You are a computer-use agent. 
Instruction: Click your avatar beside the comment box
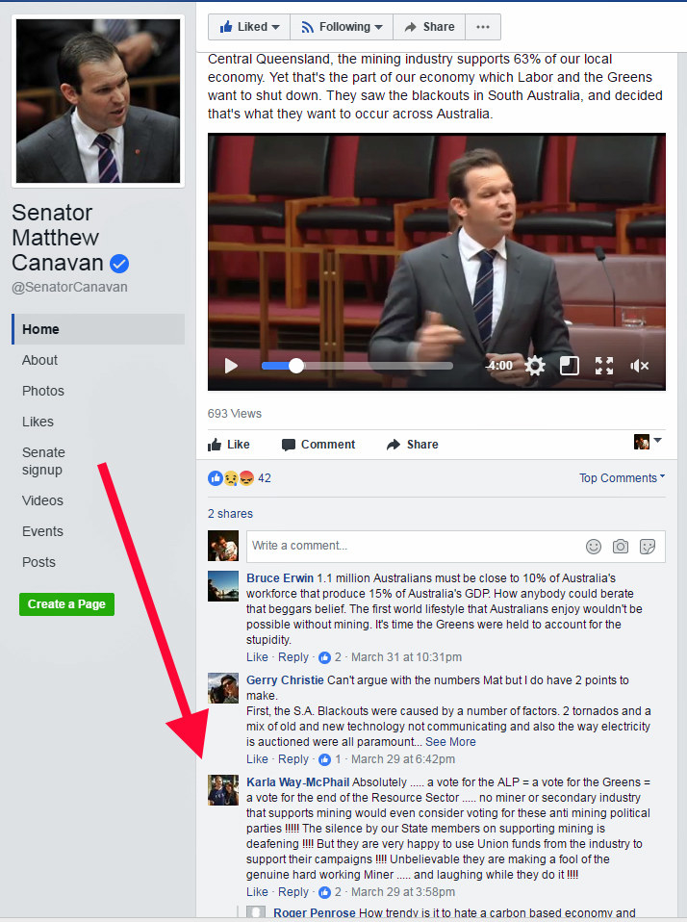pyautogui.click(x=223, y=546)
